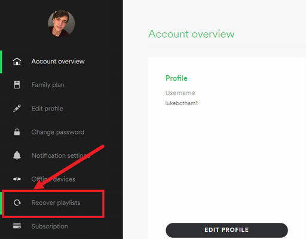Click the Family plan card icon

point(17,85)
